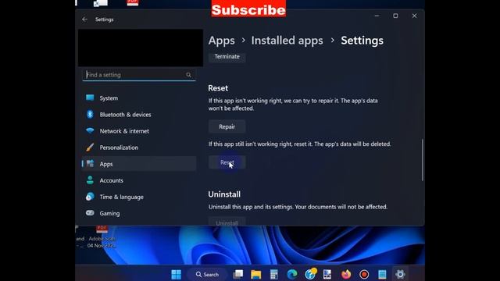Click the Settings window vertical scrollbar
The height and width of the screenshot is (281, 500).
click(423, 160)
